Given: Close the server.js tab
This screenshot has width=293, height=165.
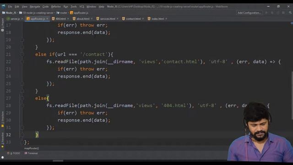Looking at the screenshot, I should click(x=22, y=19).
